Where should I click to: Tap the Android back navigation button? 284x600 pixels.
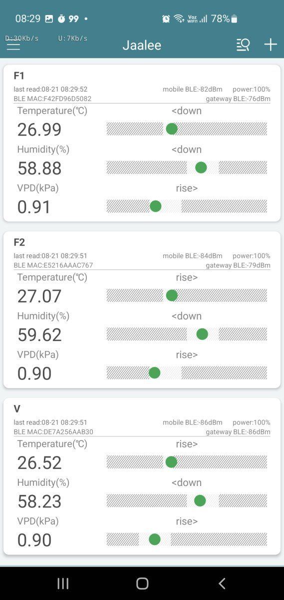pyautogui.click(x=222, y=583)
